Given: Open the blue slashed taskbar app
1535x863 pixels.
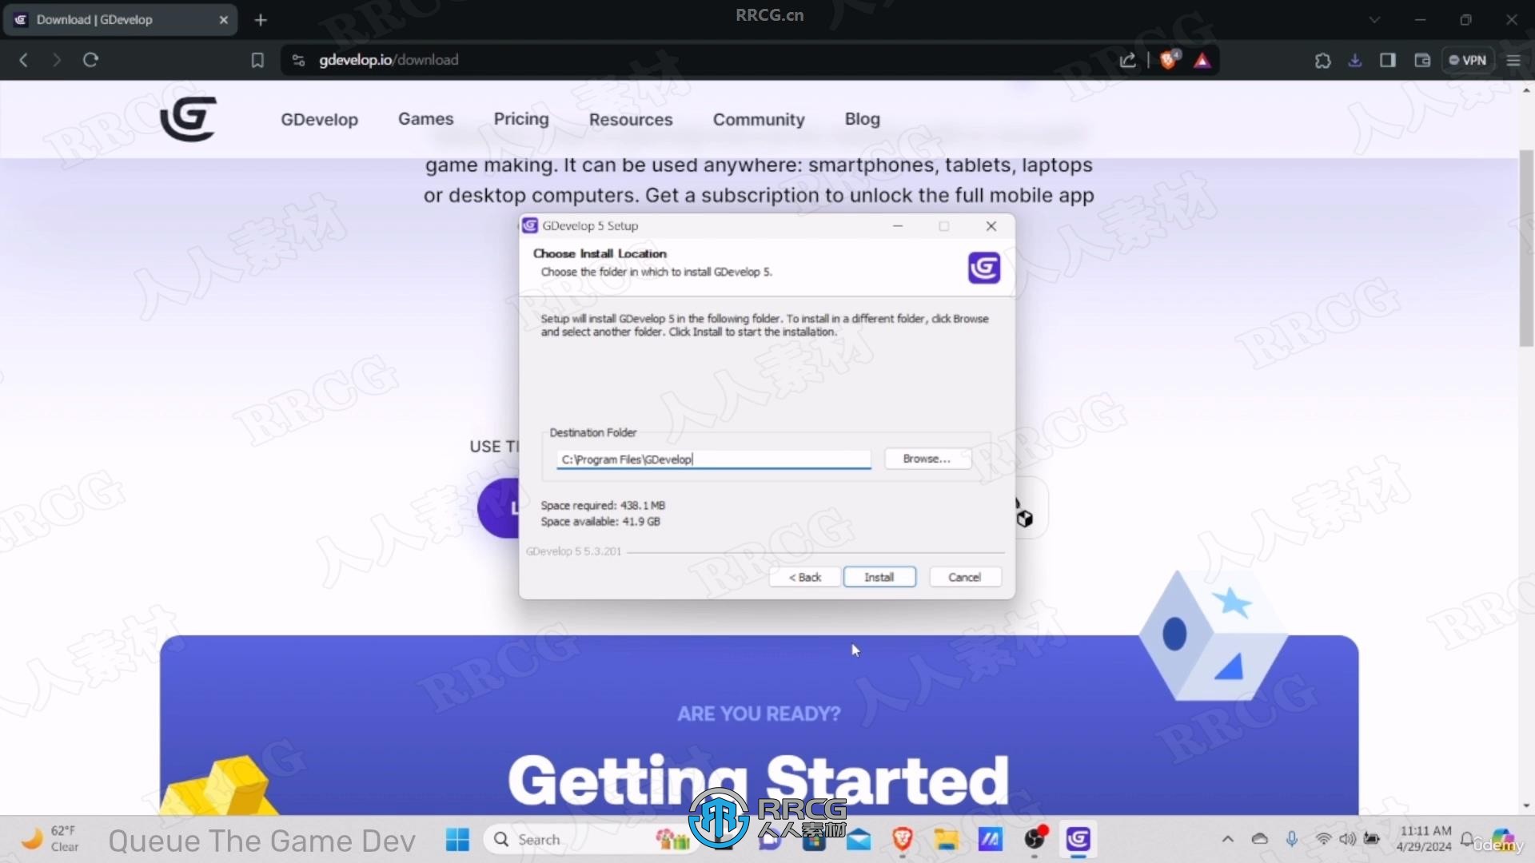Looking at the screenshot, I should pyautogui.click(x=991, y=840).
